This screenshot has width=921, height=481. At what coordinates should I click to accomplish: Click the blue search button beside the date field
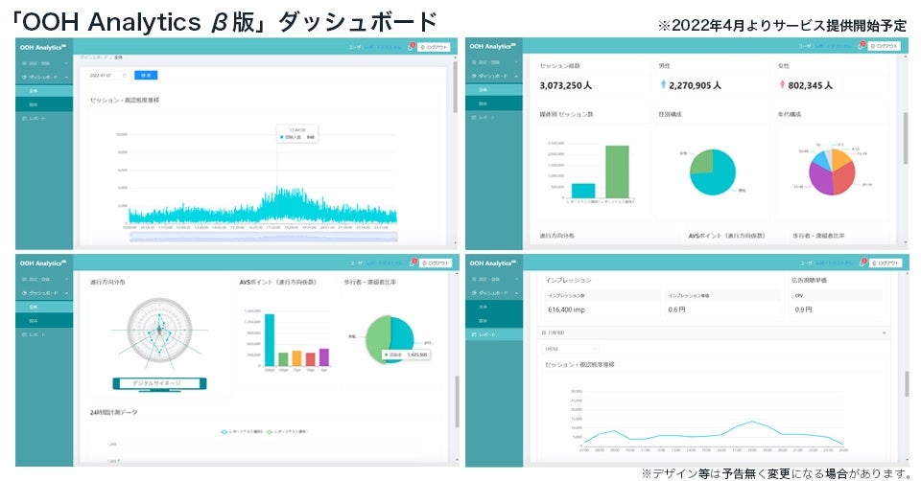point(146,75)
